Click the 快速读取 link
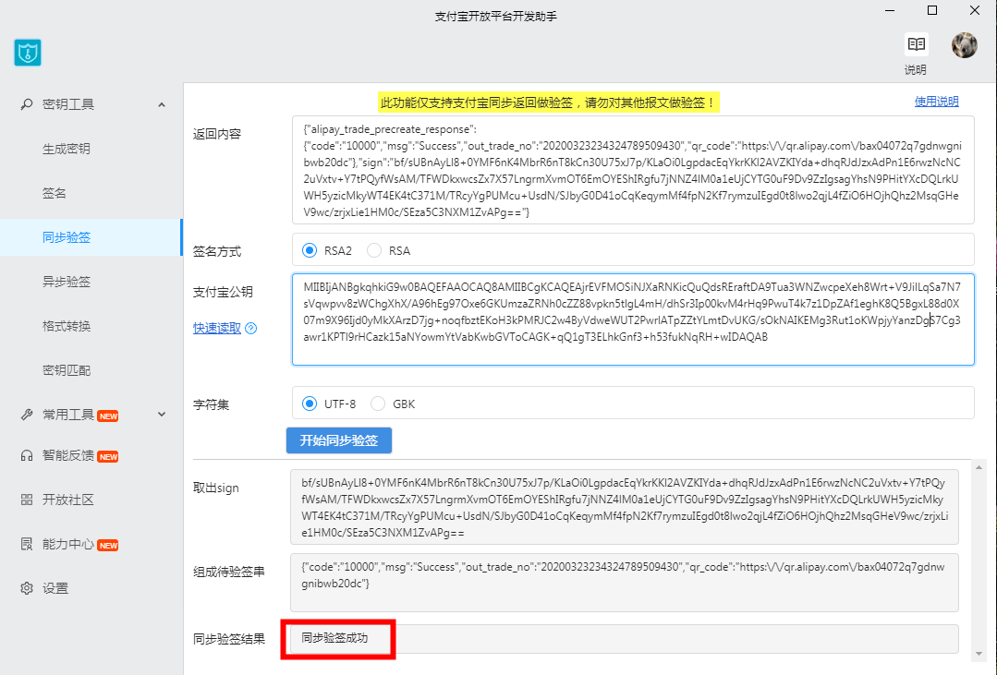The height and width of the screenshot is (675, 997). pyautogui.click(x=217, y=329)
